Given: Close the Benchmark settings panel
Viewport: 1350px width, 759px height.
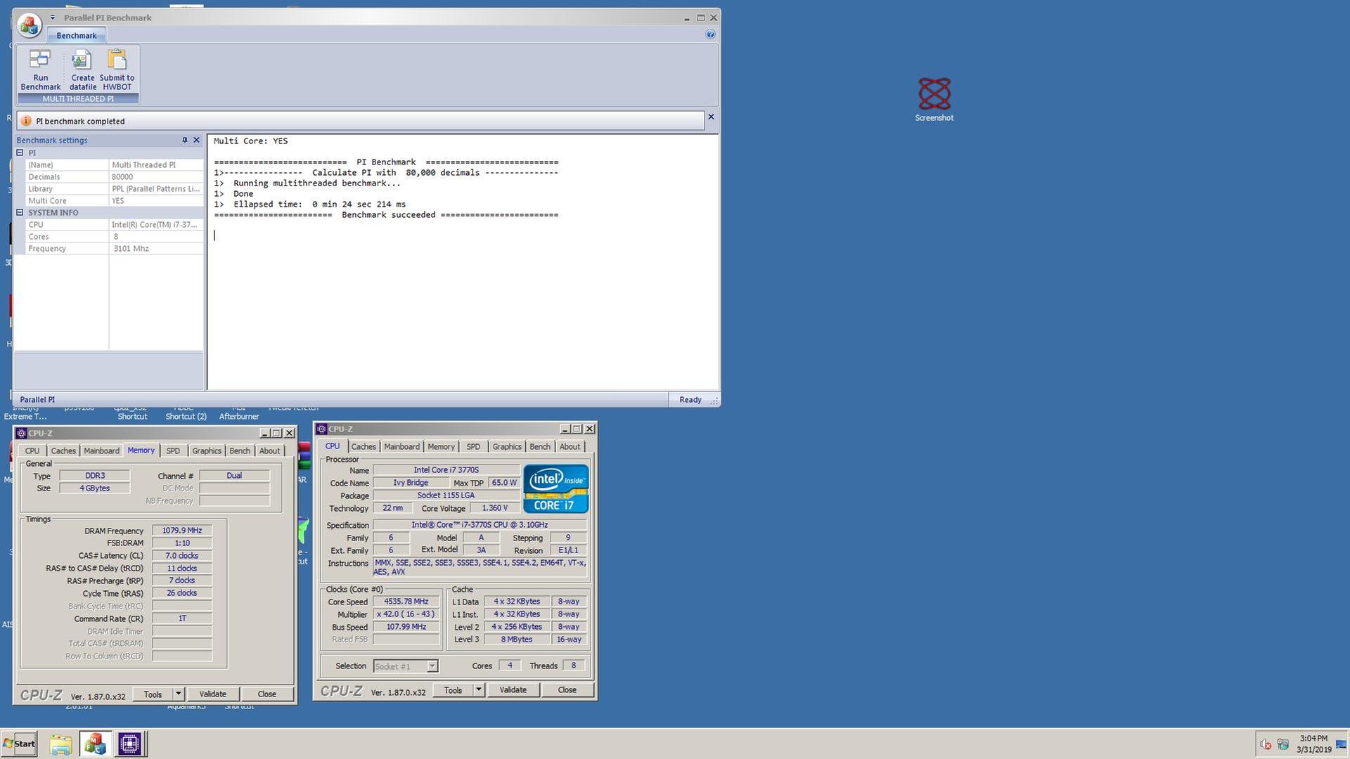Looking at the screenshot, I should 196,140.
